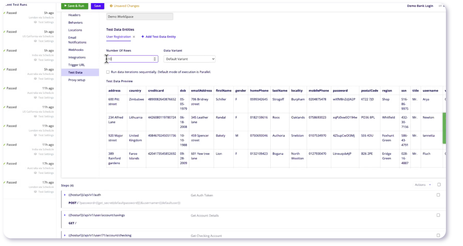Click the purple Save button
The width and height of the screenshot is (463, 246).
[97, 6]
